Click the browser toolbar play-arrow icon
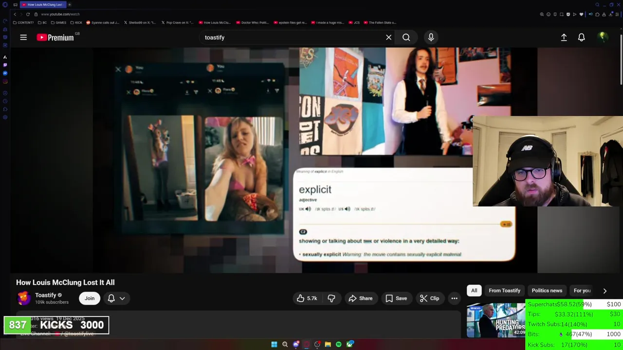The image size is (623, 350). click(575, 14)
